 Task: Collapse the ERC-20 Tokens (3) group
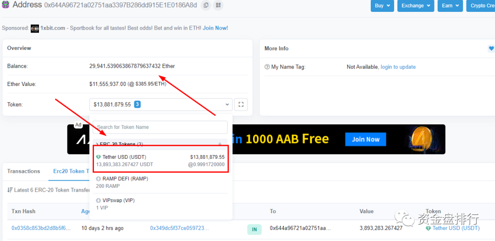coord(160,144)
